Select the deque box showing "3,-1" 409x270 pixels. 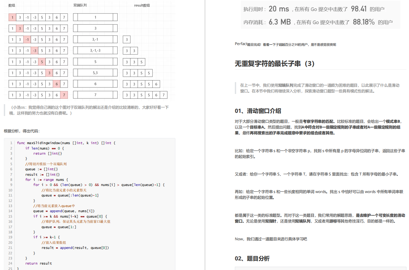point(95,39)
